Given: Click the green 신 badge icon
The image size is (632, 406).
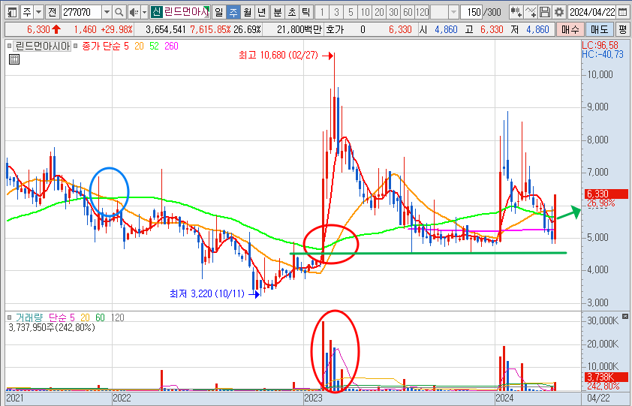Looking at the screenshot, I should click(x=156, y=12).
